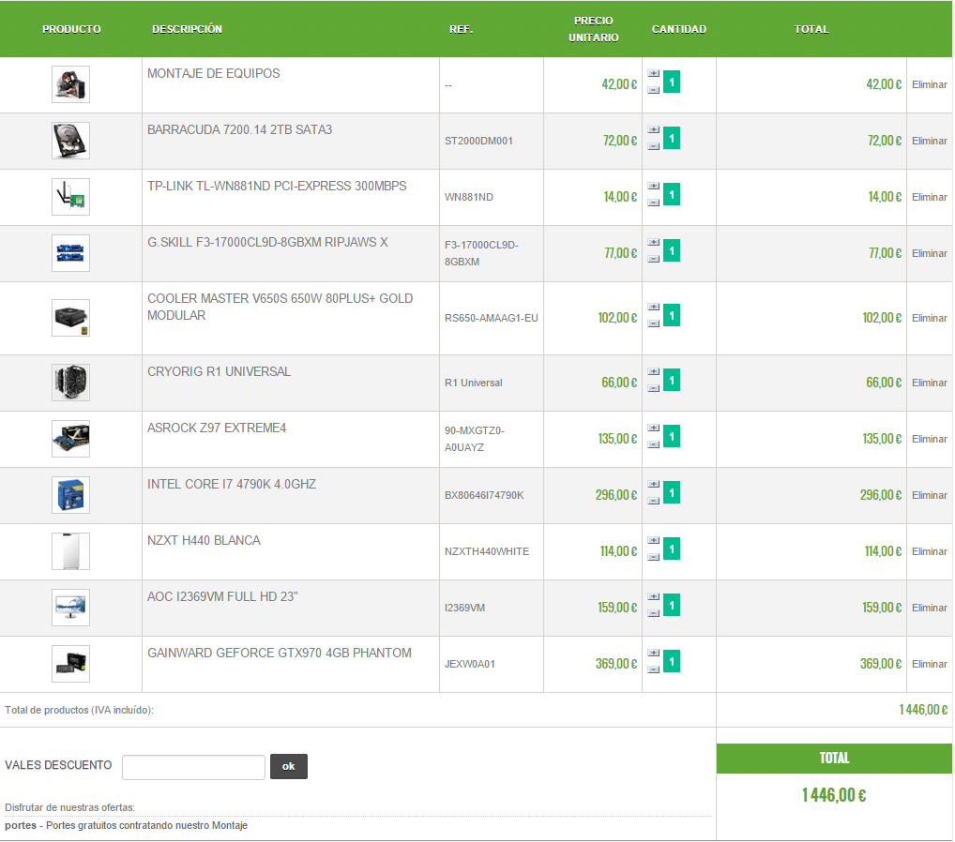The image size is (955, 842).
Task: Increase COOLER MASTER V650S quantity
Action: [653, 307]
